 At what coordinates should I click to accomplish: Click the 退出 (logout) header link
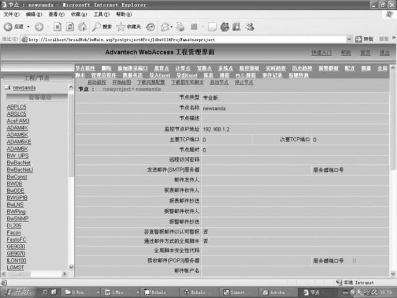tap(385, 53)
